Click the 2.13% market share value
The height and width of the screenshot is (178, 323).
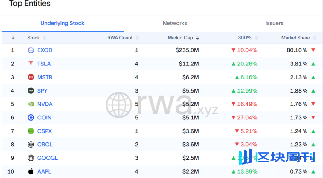[x=299, y=77]
